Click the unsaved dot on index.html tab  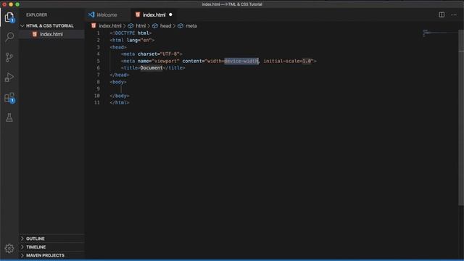170,14
